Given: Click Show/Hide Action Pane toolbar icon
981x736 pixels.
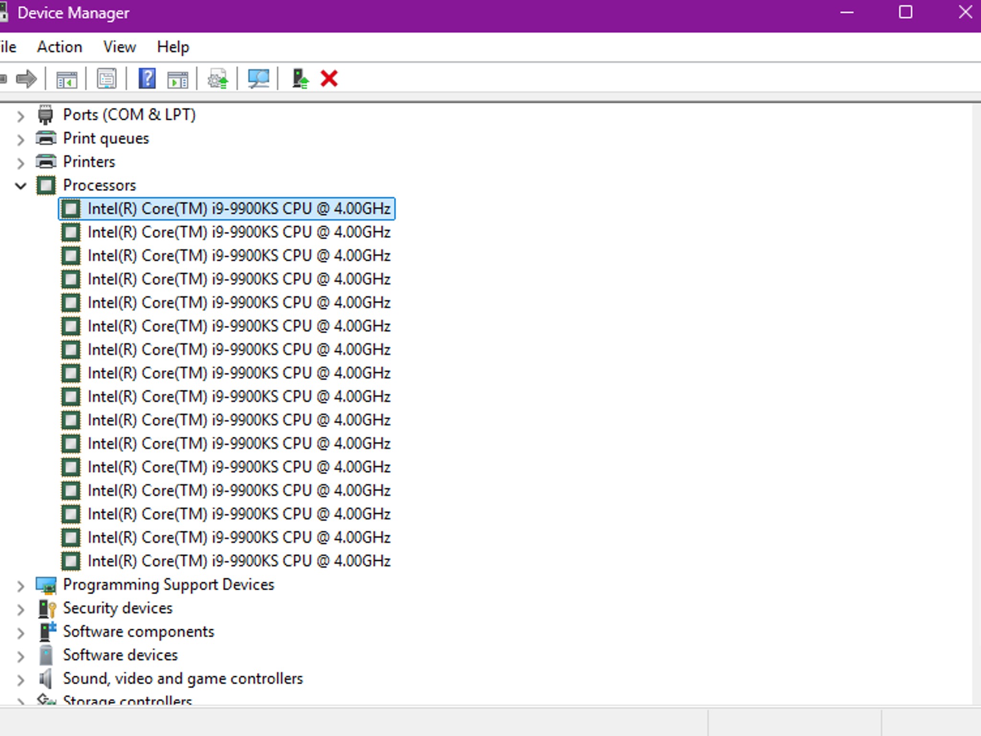Looking at the screenshot, I should point(178,79).
